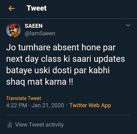Click the 4:22 PM timestamp

pos(17,105)
